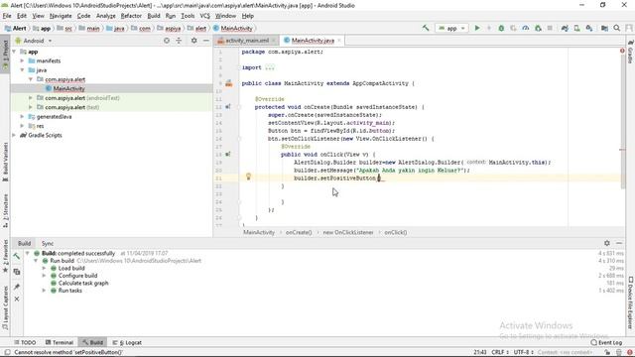Open Project panel settings gear
Screen dimensions: 635x357
(x=194, y=41)
